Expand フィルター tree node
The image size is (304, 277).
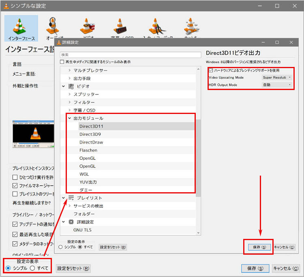point(70,102)
